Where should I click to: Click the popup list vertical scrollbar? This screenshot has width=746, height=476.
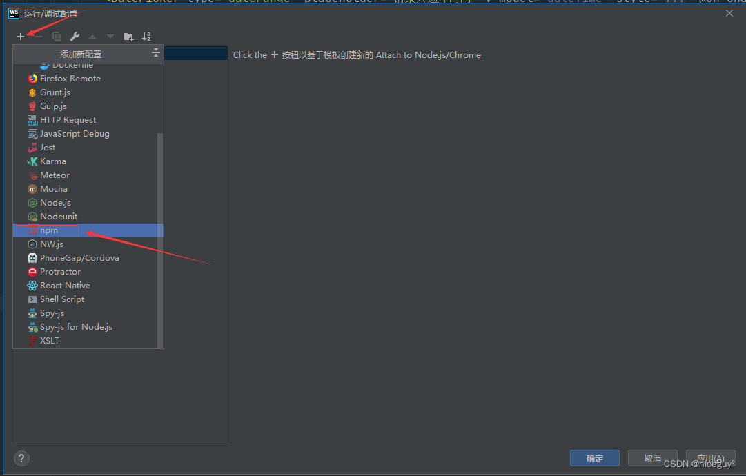click(x=160, y=240)
